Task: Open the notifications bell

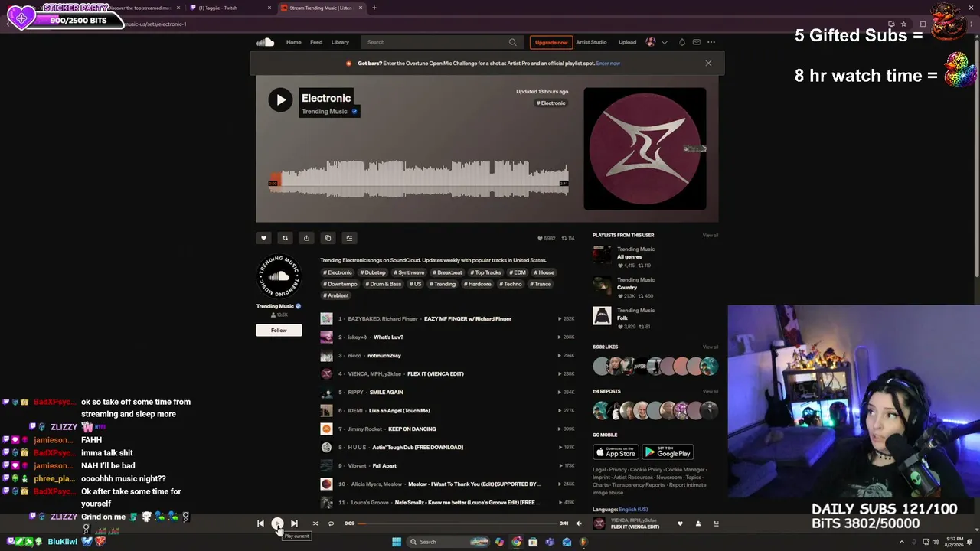Action: pos(682,42)
